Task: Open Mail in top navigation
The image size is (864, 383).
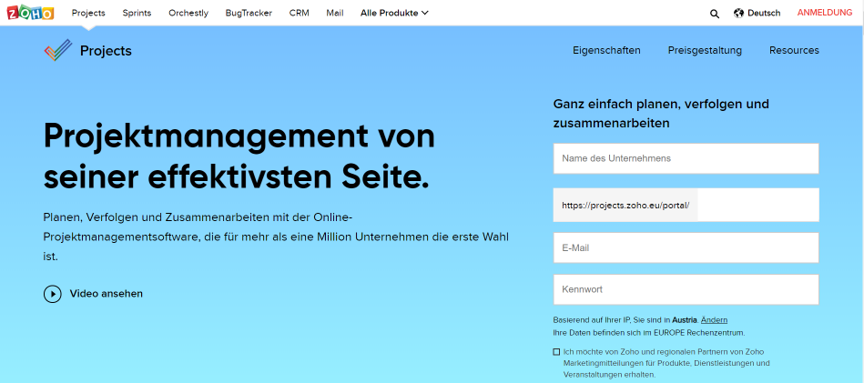Action: (334, 14)
